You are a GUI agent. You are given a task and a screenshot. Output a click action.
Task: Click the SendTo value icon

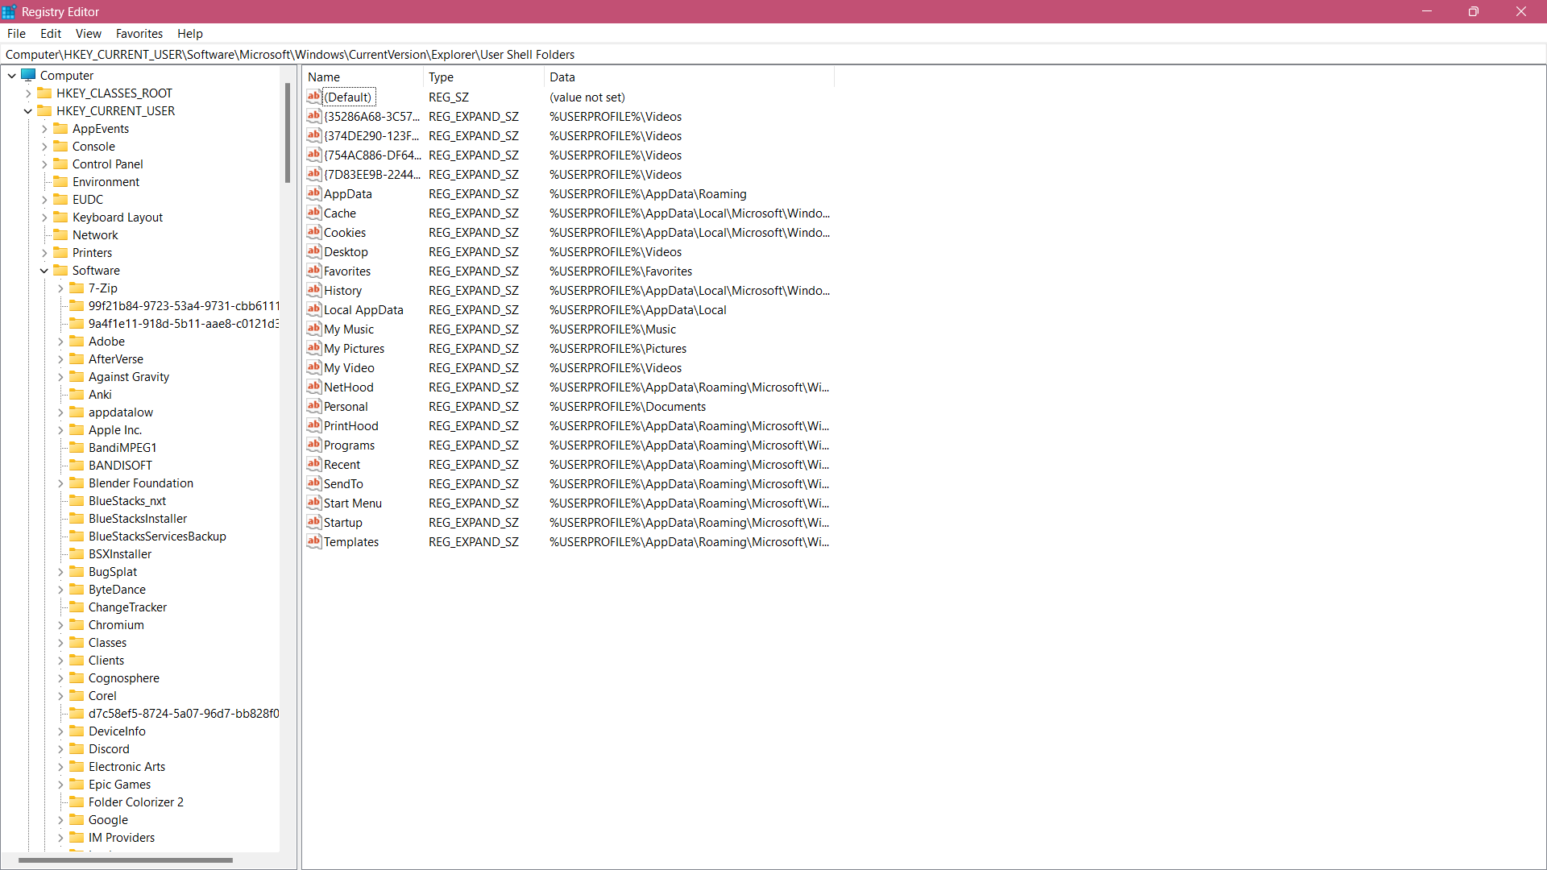pyautogui.click(x=314, y=483)
